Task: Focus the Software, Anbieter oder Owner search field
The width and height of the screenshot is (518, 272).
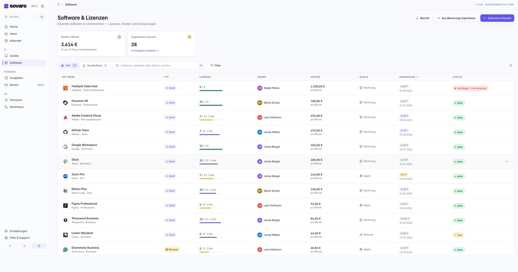Action: pos(159,66)
